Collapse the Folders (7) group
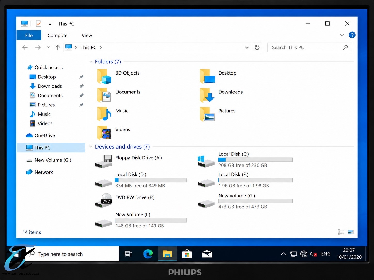The height and width of the screenshot is (280, 374). tap(91, 62)
